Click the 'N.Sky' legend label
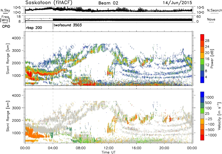The height and width of the screenshot is (154, 222). pyautogui.click(x=5, y=10)
